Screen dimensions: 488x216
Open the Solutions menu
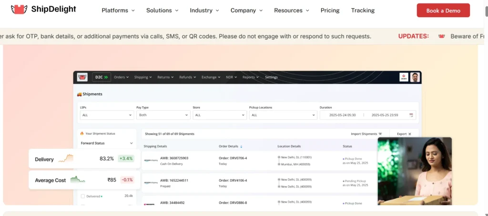[163, 10]
